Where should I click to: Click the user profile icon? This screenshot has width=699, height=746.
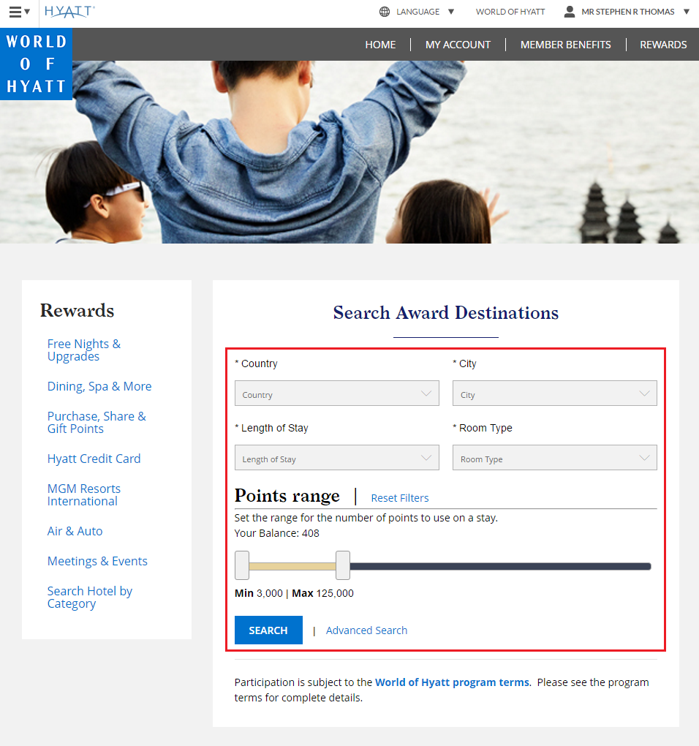(570, 12)
